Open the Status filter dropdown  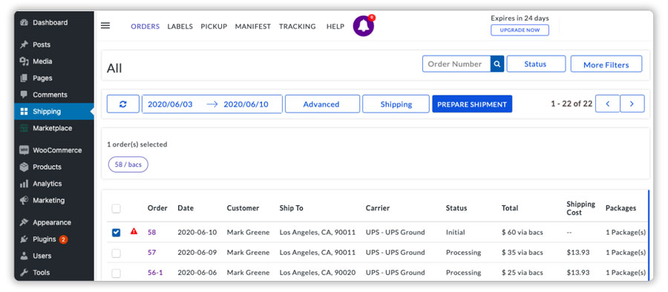coord(536,64)
